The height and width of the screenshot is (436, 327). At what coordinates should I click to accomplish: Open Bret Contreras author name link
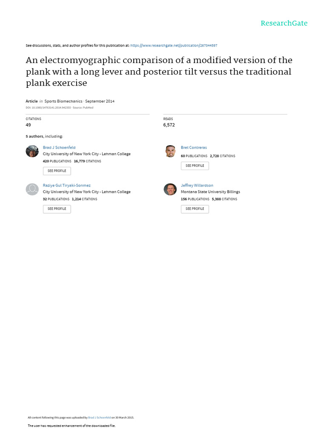pos(194,147)
